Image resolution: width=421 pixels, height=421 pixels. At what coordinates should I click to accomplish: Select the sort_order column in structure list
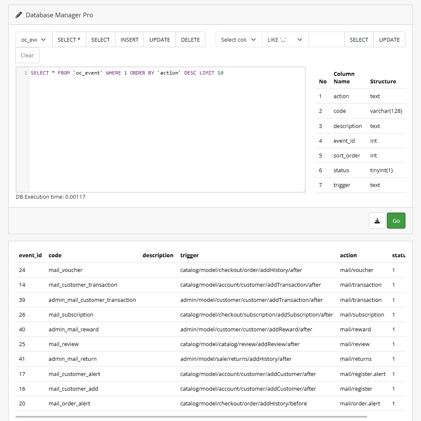coord(346,155)
